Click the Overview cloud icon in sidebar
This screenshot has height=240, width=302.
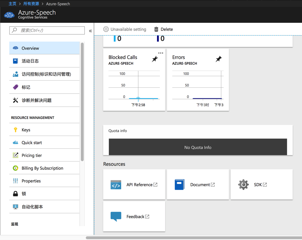[15, 48]
